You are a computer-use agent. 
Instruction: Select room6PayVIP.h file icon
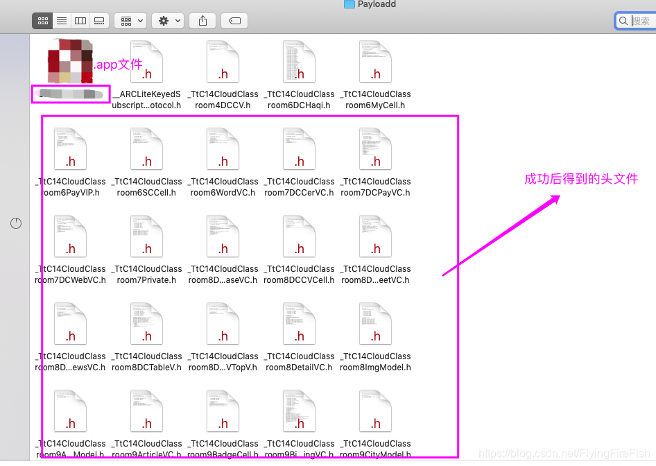(70, 149)
